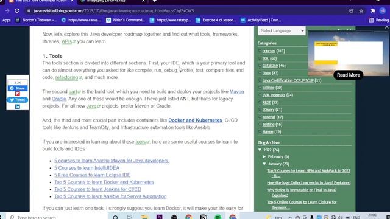The width and height of the screenshot is (390, 219).
Task: Open the SQL category
Action: [266, 58]
